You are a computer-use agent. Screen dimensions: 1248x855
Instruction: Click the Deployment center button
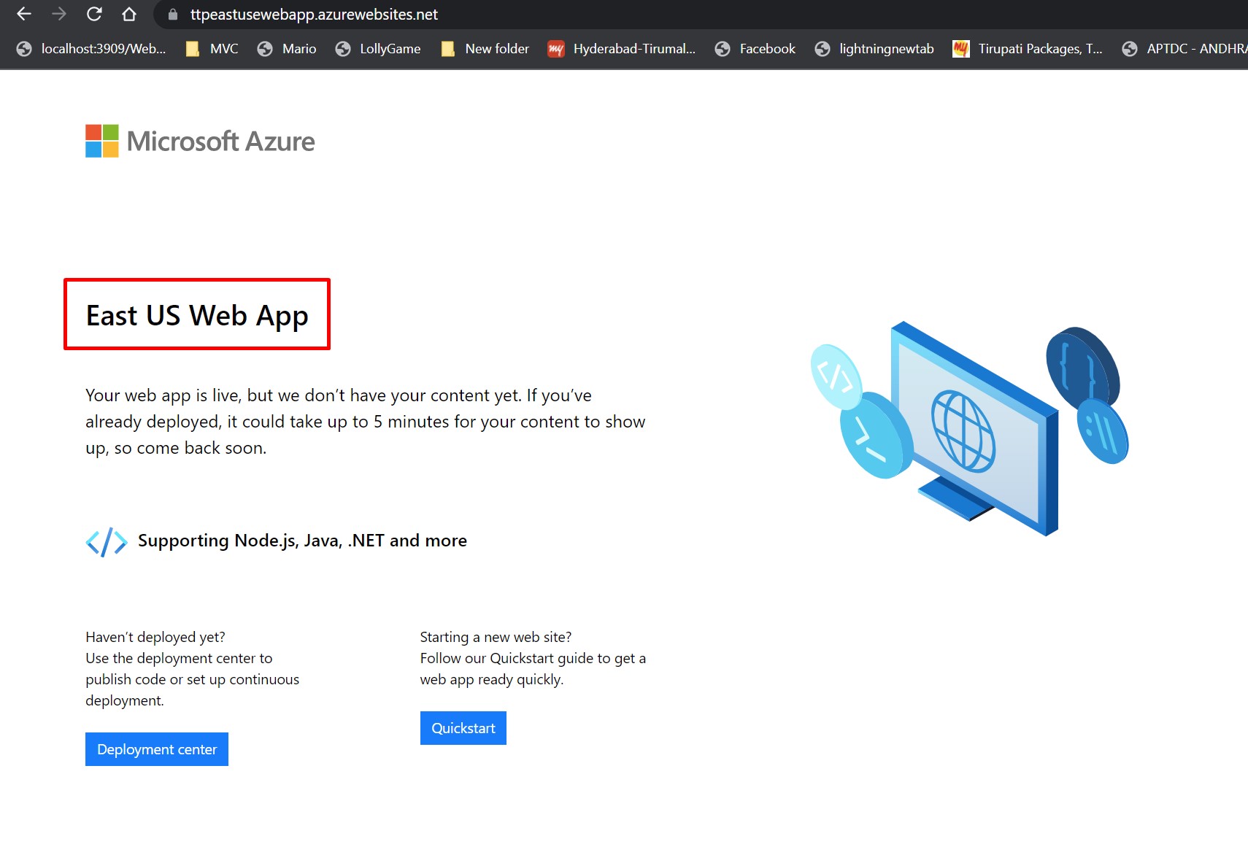pos(157,749)
